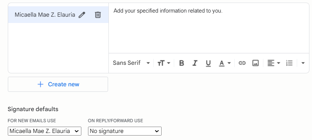Add a numbered list to signature
This screenshot has height=140, width=312.
[289, 63]
